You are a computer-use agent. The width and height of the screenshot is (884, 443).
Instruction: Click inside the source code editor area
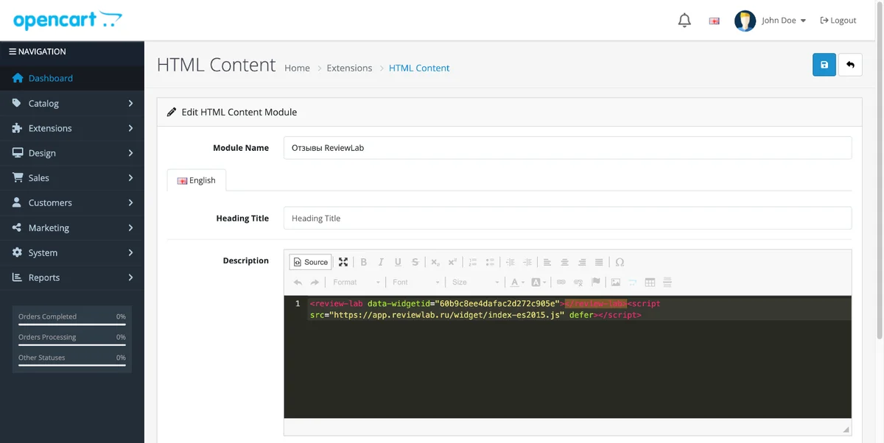567,357
